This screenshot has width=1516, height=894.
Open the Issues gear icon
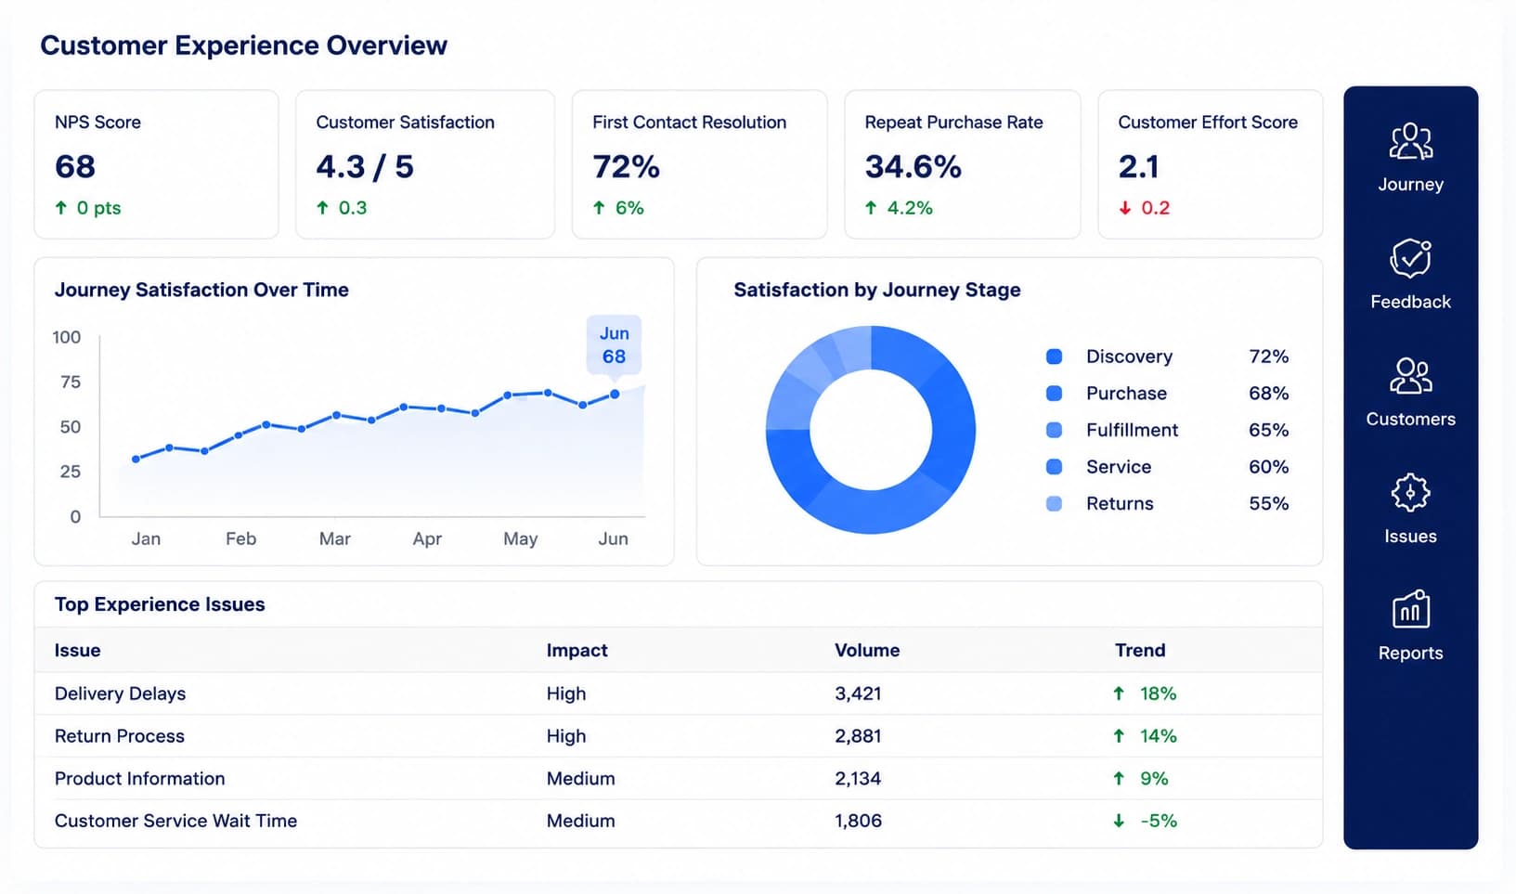pos(1410,493)
